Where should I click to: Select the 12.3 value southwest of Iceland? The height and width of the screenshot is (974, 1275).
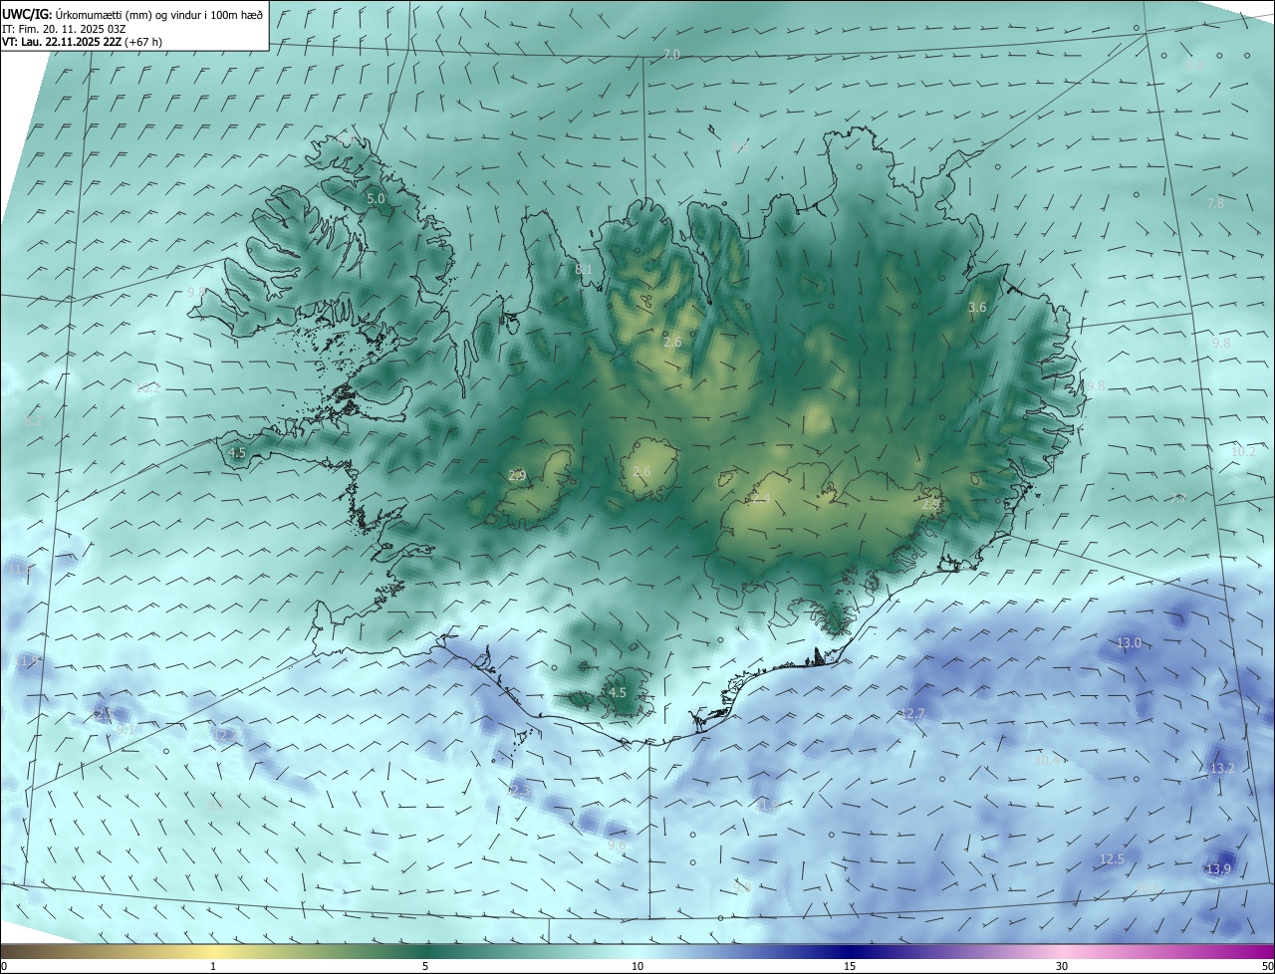coord(519,790)
